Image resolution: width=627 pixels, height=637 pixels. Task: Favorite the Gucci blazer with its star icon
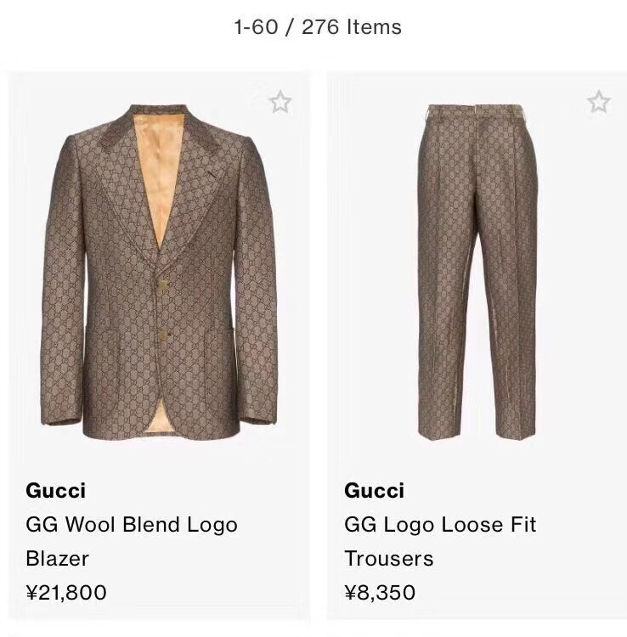pyautogui.click(x=280, y=103)
